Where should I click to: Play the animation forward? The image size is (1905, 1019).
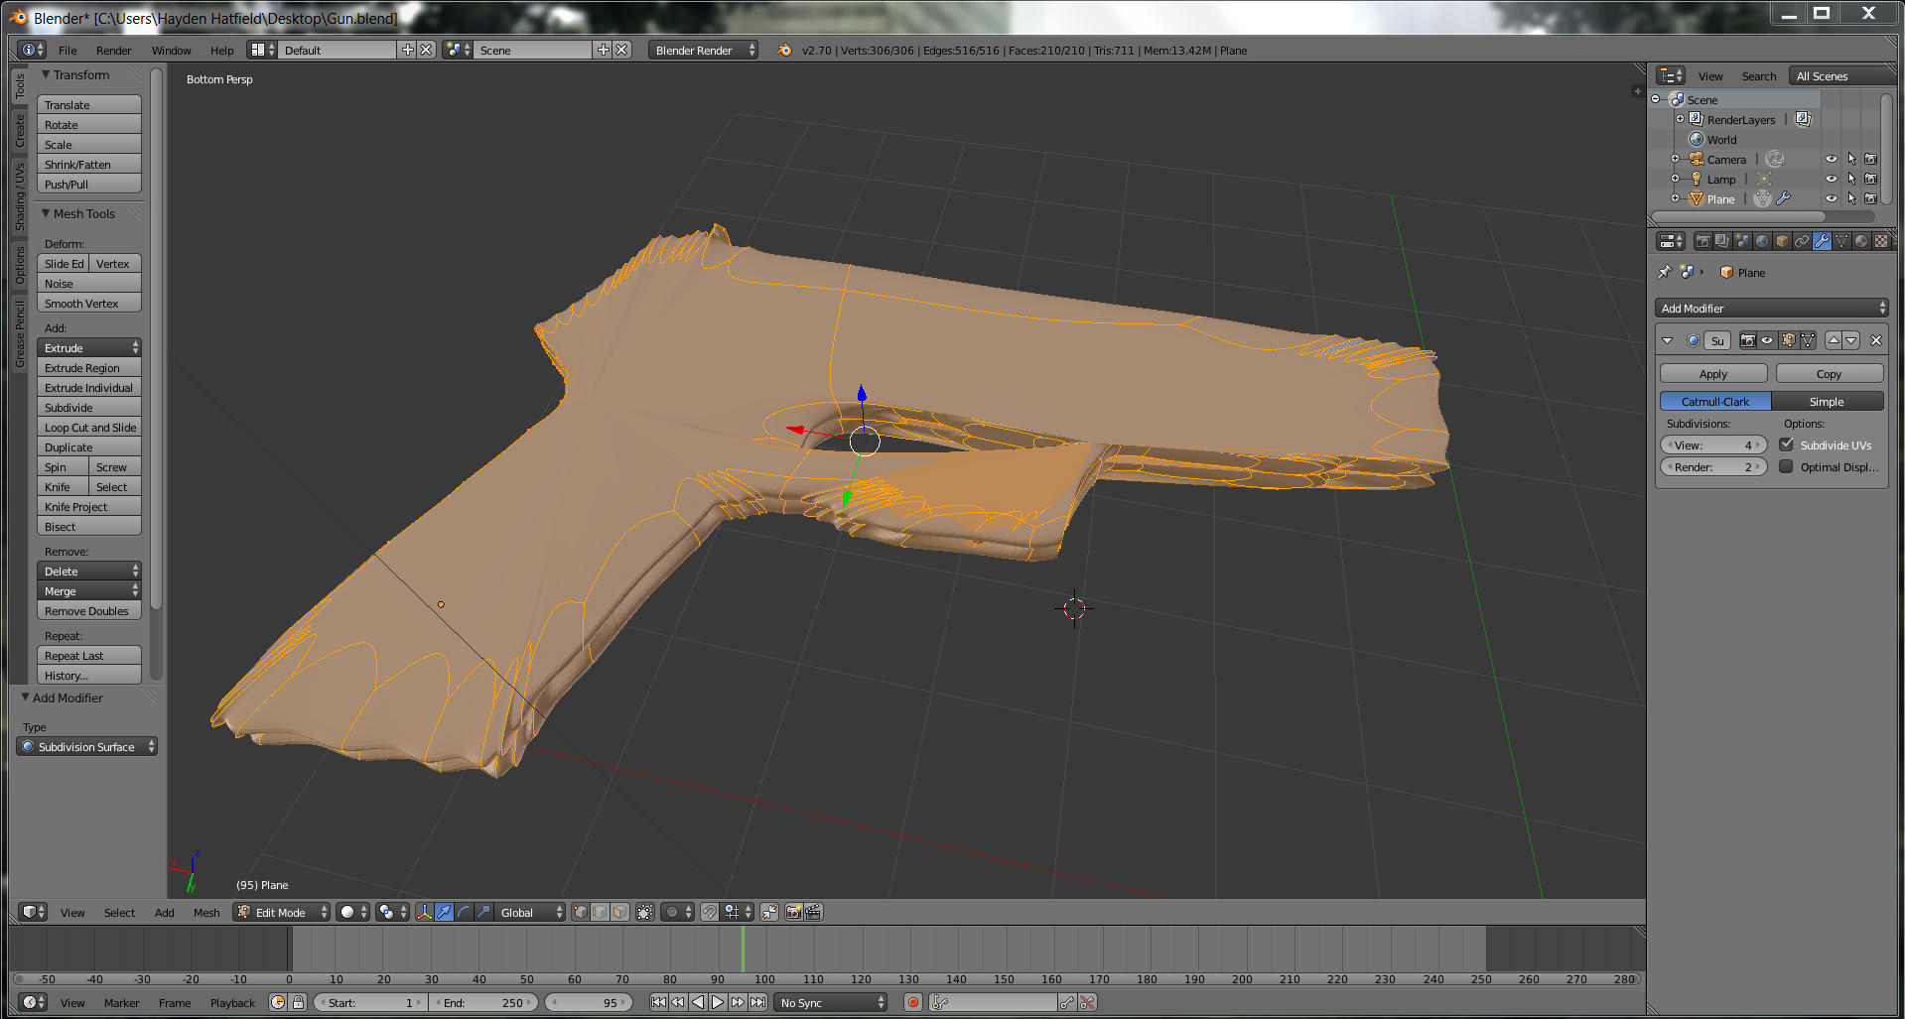718,1002
